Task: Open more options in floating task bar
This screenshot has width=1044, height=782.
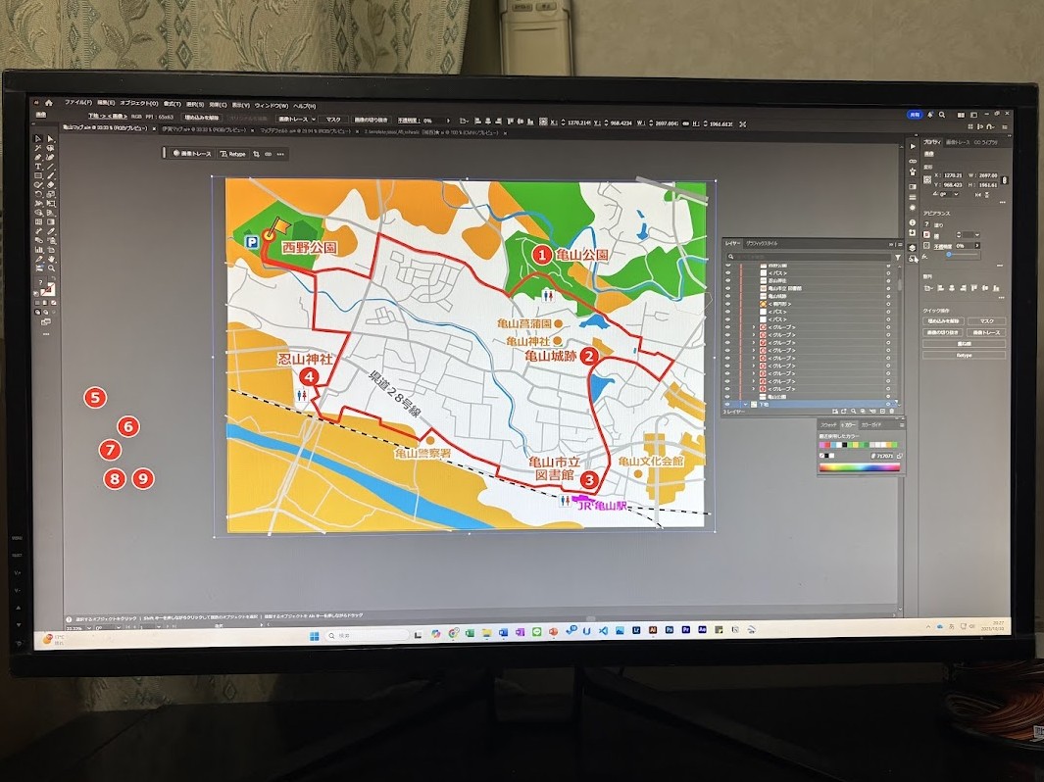Action: click(x=281, y=154)
